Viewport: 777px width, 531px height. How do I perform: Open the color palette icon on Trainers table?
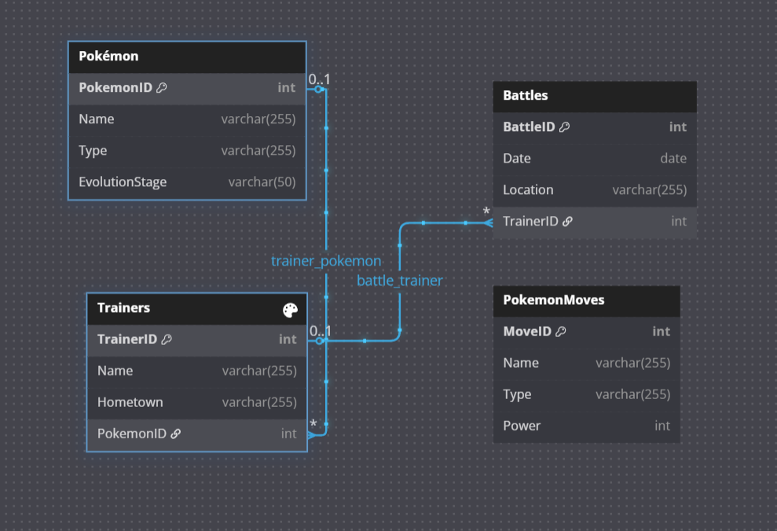coord(291,310)
